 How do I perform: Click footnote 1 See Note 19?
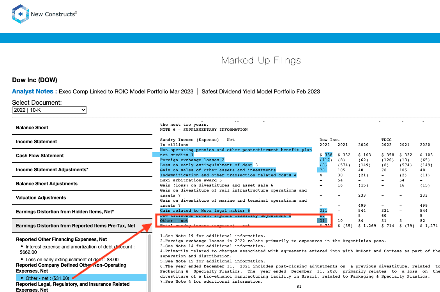(212, 236)
